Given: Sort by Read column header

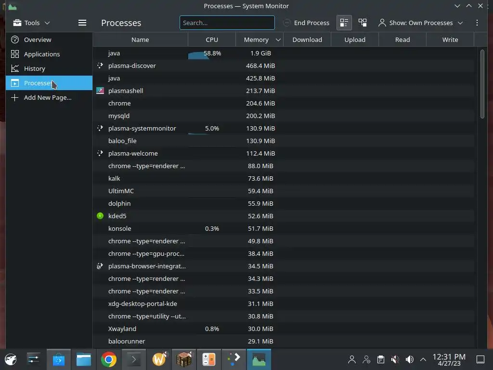Looking at the screenshot, I should point(402,40).
